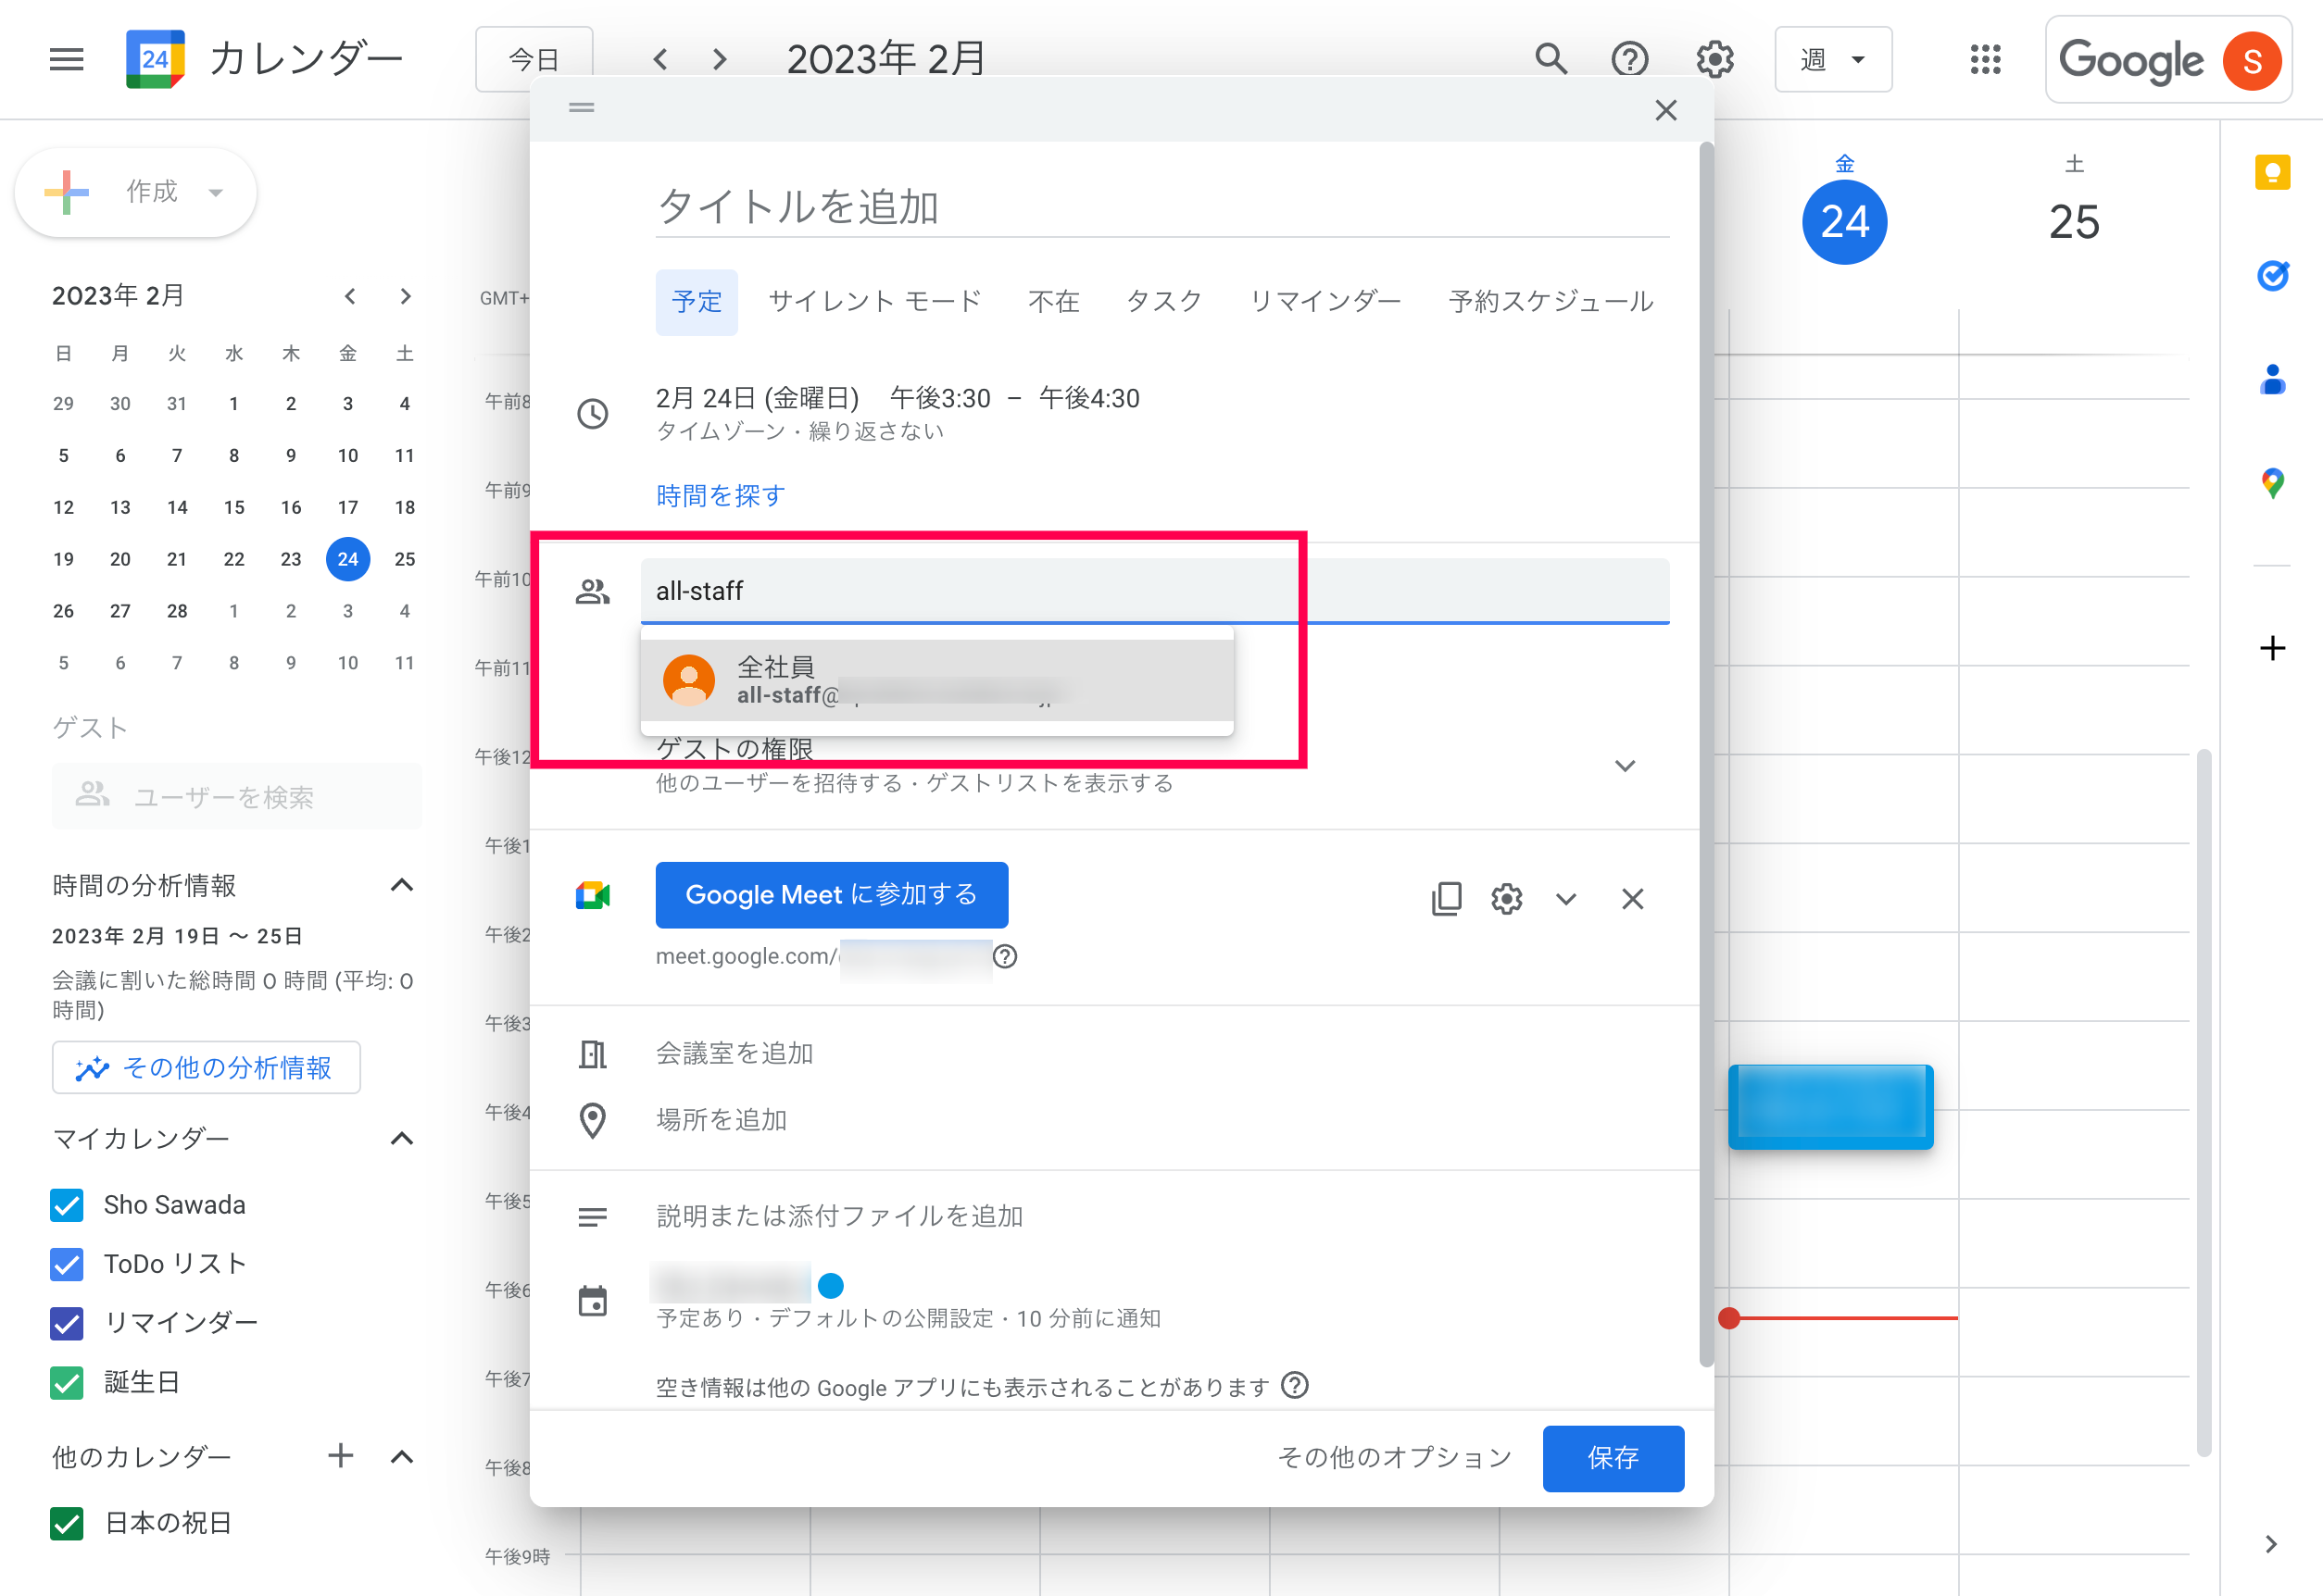This screenshot has width=2323, height=1596.
Task: Click the plus next to 他のカレンダー
Action: click(x=340, y=1455)
